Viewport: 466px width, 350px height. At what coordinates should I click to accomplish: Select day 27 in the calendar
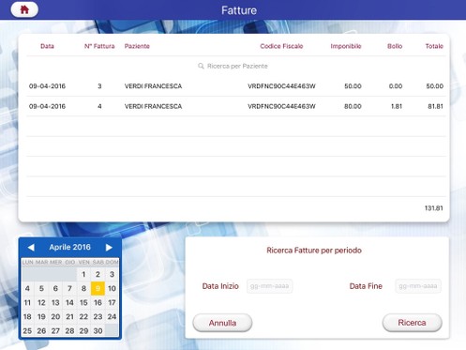[55, 330]
